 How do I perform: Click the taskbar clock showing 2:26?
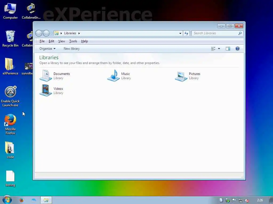point(260,200)
